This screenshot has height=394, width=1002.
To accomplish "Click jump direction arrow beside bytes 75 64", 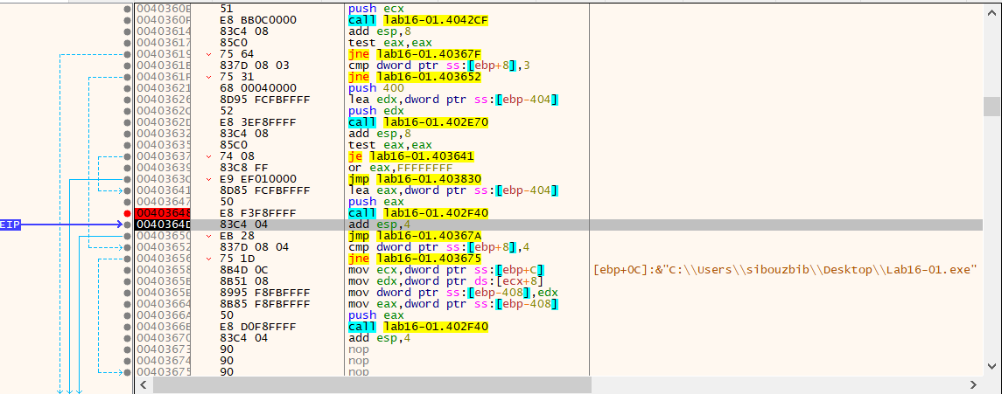I will pyautogui.click(x=207, y=54).
